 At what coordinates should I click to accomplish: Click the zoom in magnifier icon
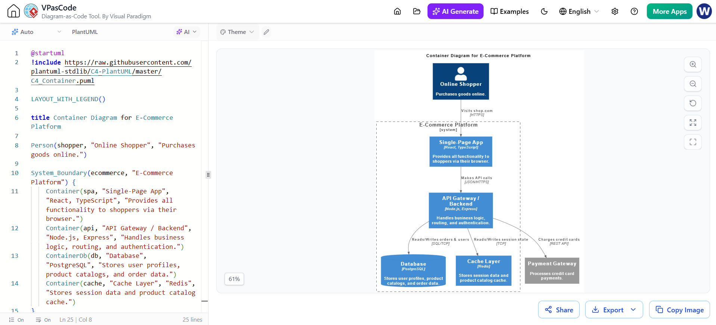[x=692, y=64]
